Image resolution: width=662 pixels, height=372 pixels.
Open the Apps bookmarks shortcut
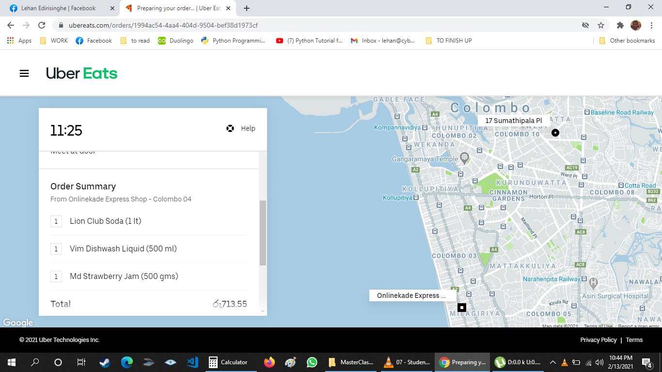[x=19, y=41]
